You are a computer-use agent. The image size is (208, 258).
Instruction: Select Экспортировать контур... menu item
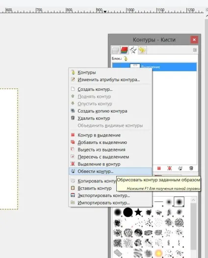[110, 196]
